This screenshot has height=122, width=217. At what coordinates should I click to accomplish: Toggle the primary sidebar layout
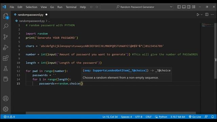click(x=179, y=7)
